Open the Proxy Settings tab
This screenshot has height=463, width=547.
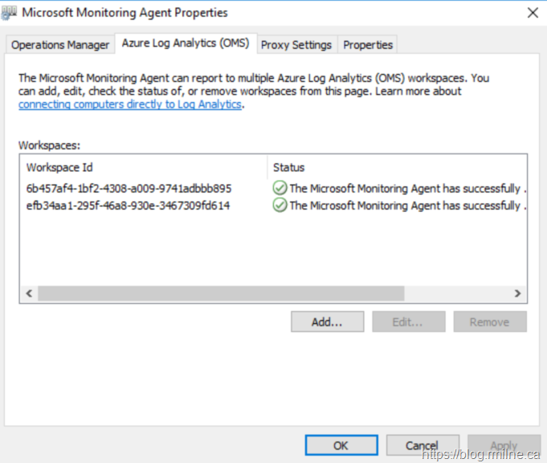296,45
